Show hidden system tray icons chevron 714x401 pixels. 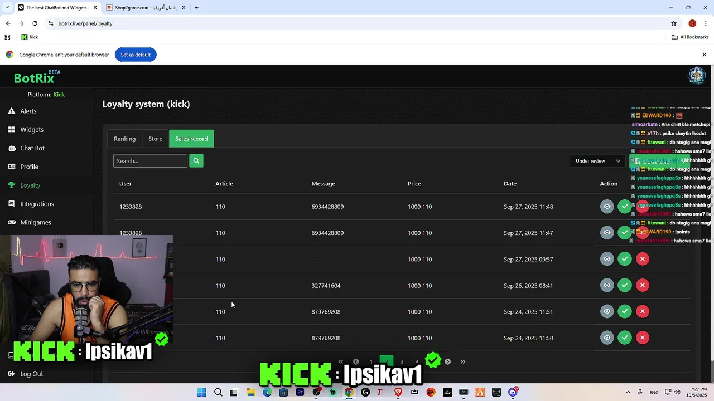tap(628, 392)
